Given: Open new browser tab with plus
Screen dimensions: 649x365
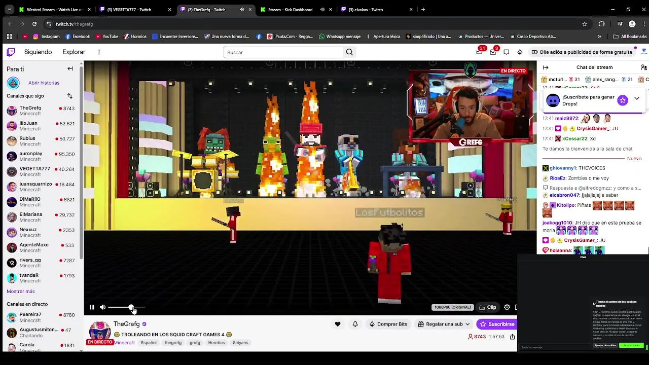Looking at the screenshot, I should [423, 9].
